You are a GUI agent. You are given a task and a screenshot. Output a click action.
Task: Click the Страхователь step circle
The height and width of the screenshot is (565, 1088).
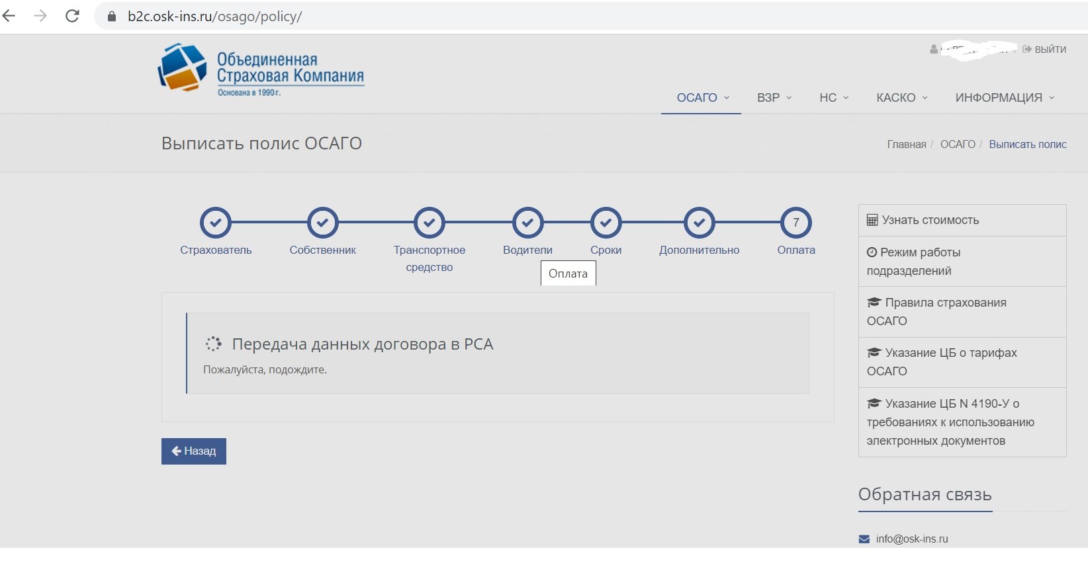pos(216,223)
